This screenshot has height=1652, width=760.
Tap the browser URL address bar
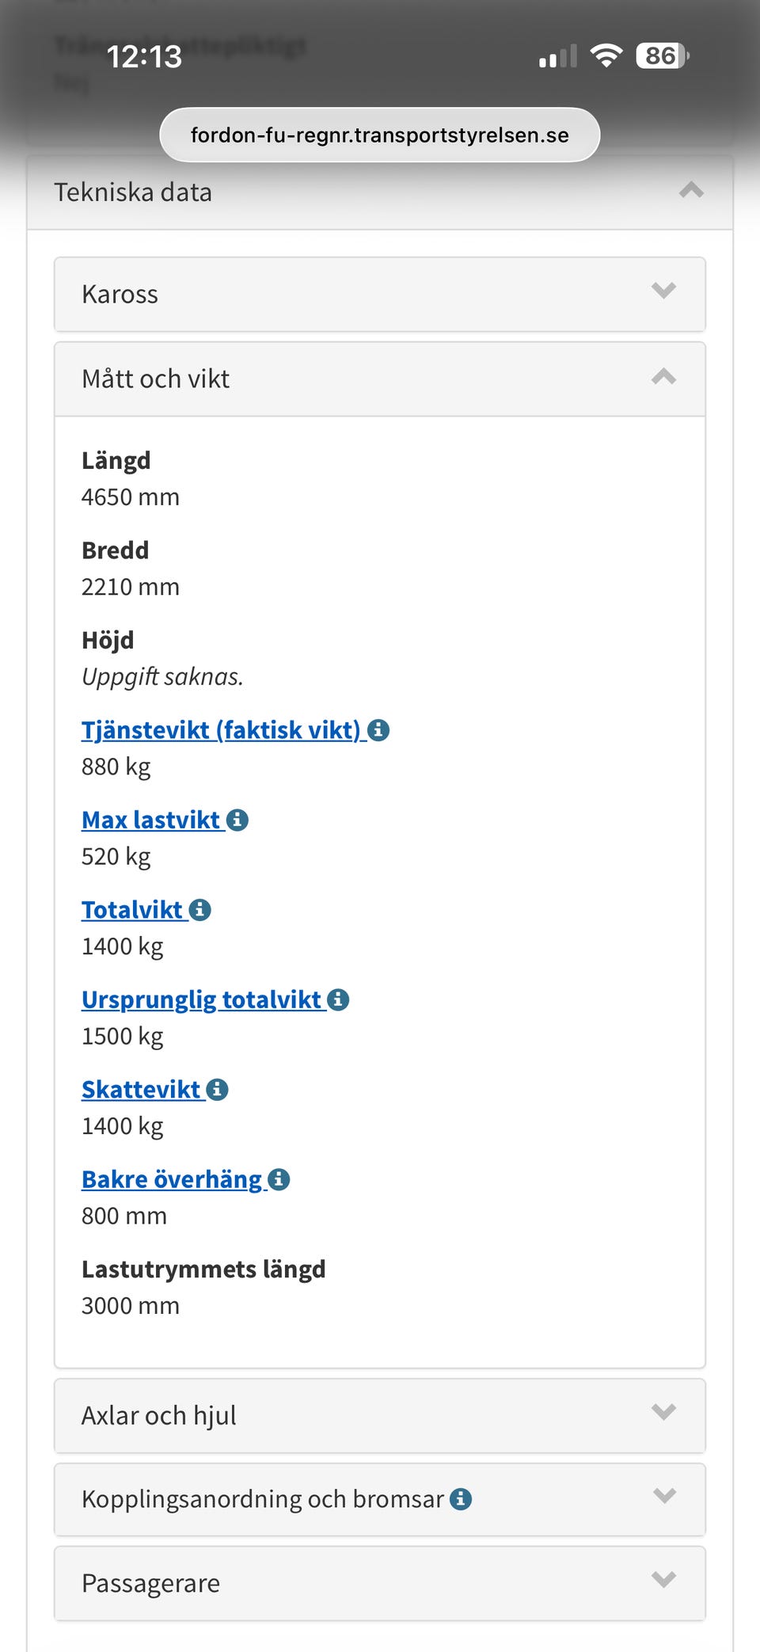coord(380,135)
